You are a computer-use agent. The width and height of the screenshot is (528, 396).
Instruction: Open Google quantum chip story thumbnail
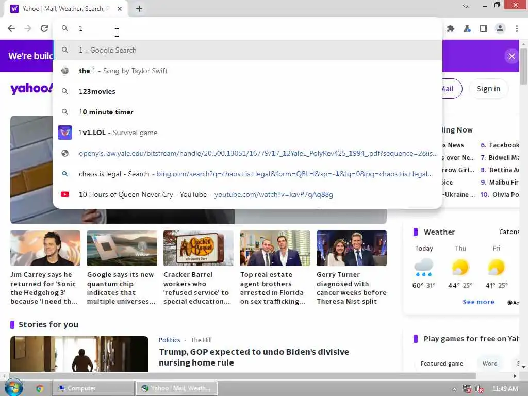pos(122,248)
